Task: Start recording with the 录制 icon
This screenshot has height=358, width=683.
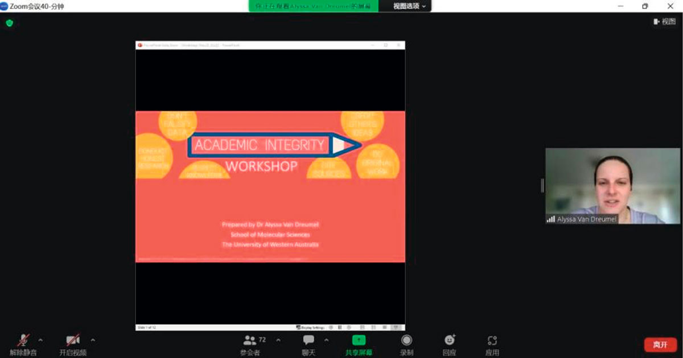Action: coord(406,340)
